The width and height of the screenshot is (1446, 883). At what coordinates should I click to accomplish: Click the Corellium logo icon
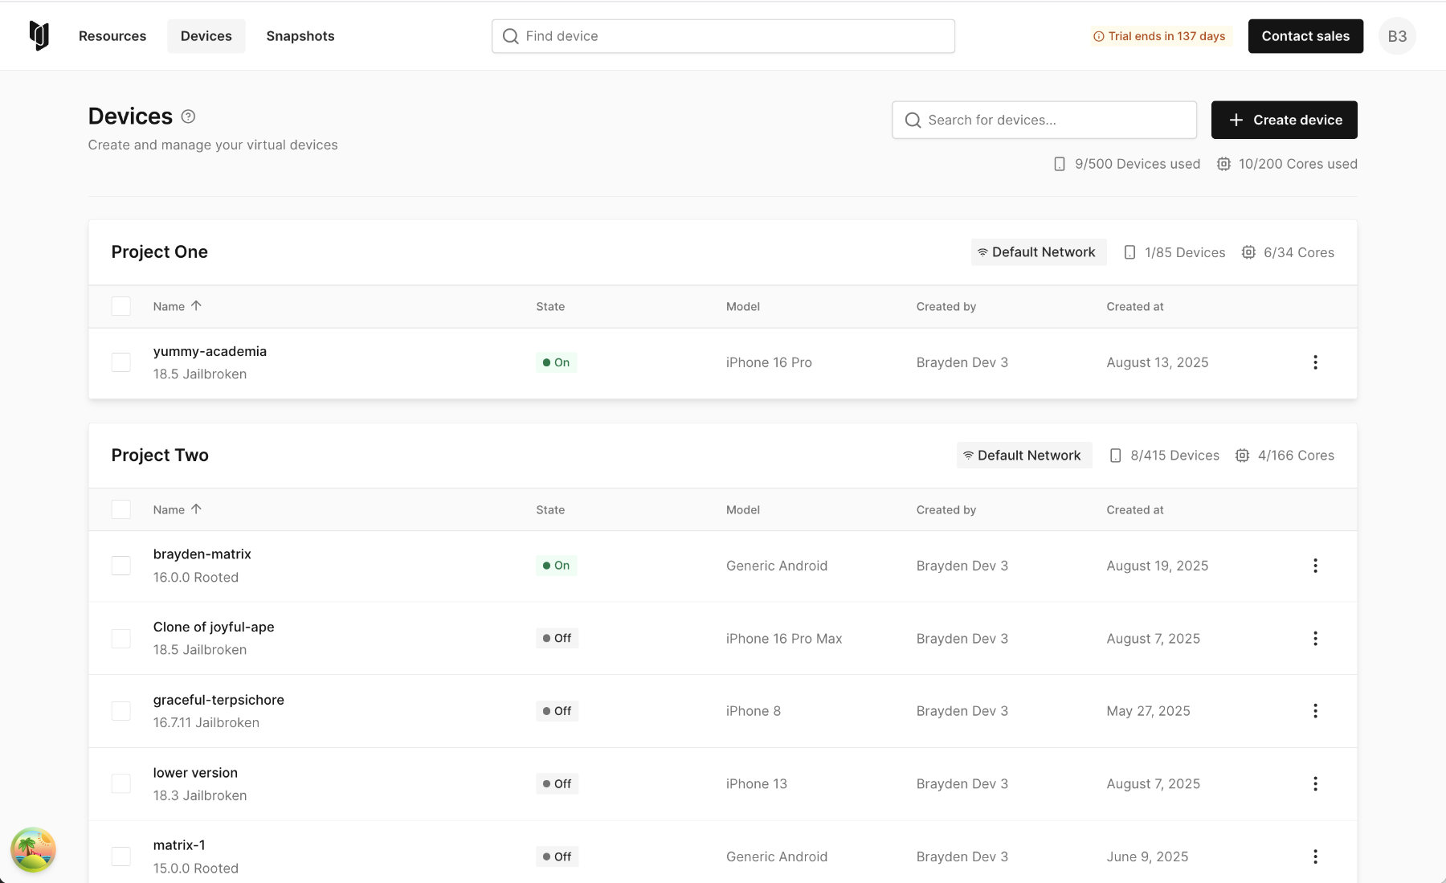pyautogui.click(x=39, y=36)
